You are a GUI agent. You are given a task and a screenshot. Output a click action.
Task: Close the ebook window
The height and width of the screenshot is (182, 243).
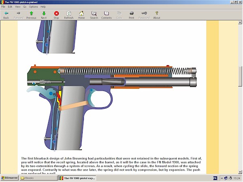240,2
